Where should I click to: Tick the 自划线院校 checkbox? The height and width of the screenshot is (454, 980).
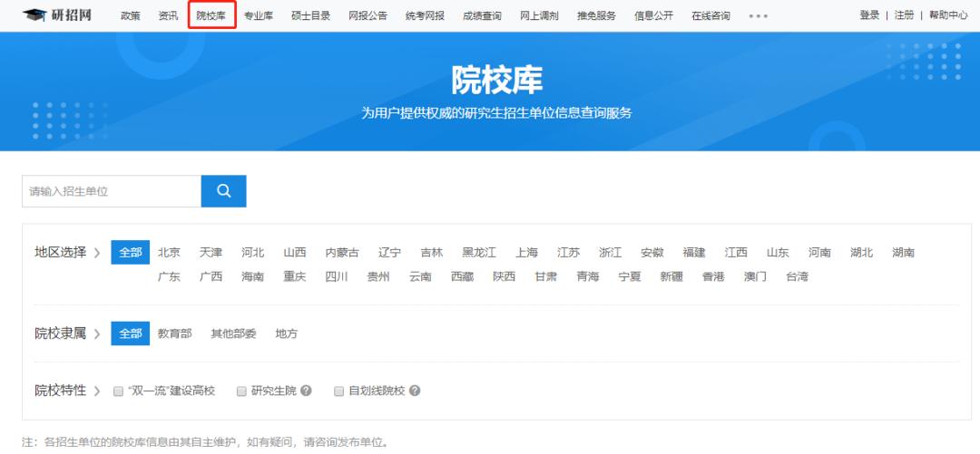pos(338,391)
